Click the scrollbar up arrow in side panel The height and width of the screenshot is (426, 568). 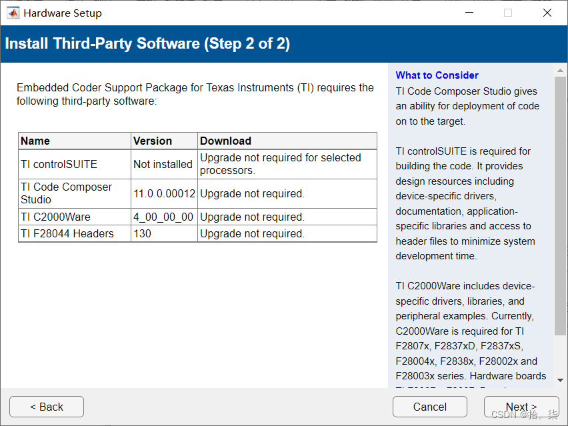coord(560,70)
